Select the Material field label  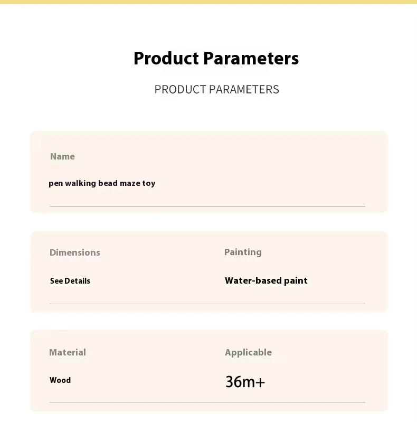click(x=68, y=352)
